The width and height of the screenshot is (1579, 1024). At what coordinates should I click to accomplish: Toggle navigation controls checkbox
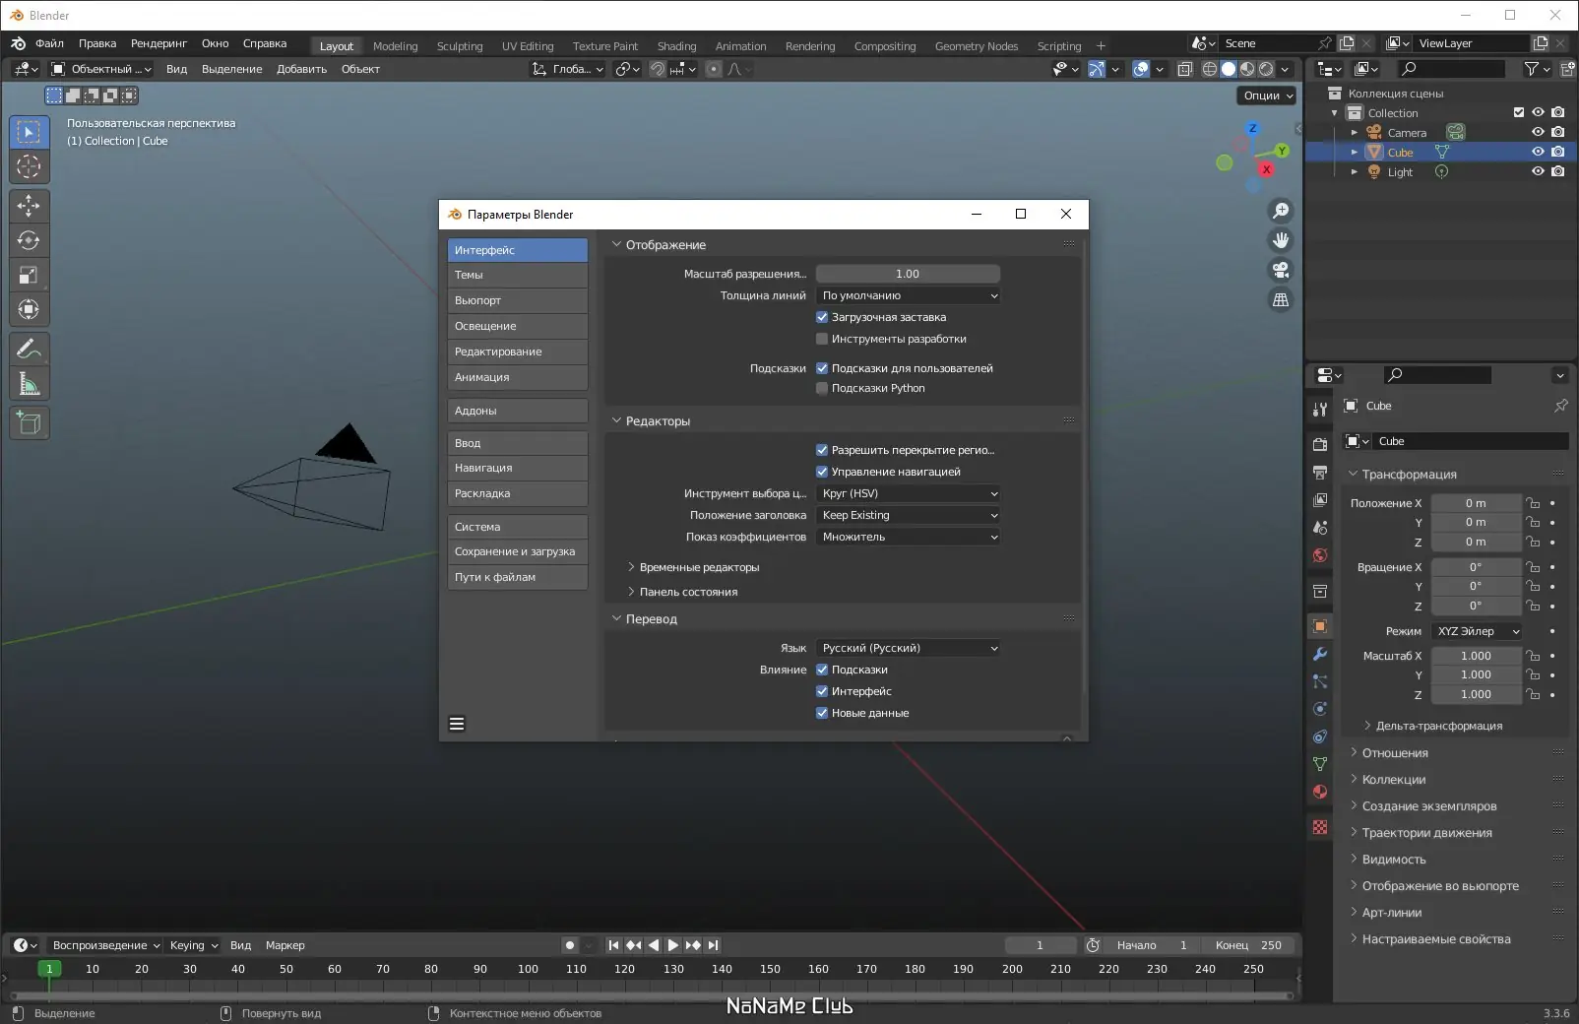click(x=822, y=472)
